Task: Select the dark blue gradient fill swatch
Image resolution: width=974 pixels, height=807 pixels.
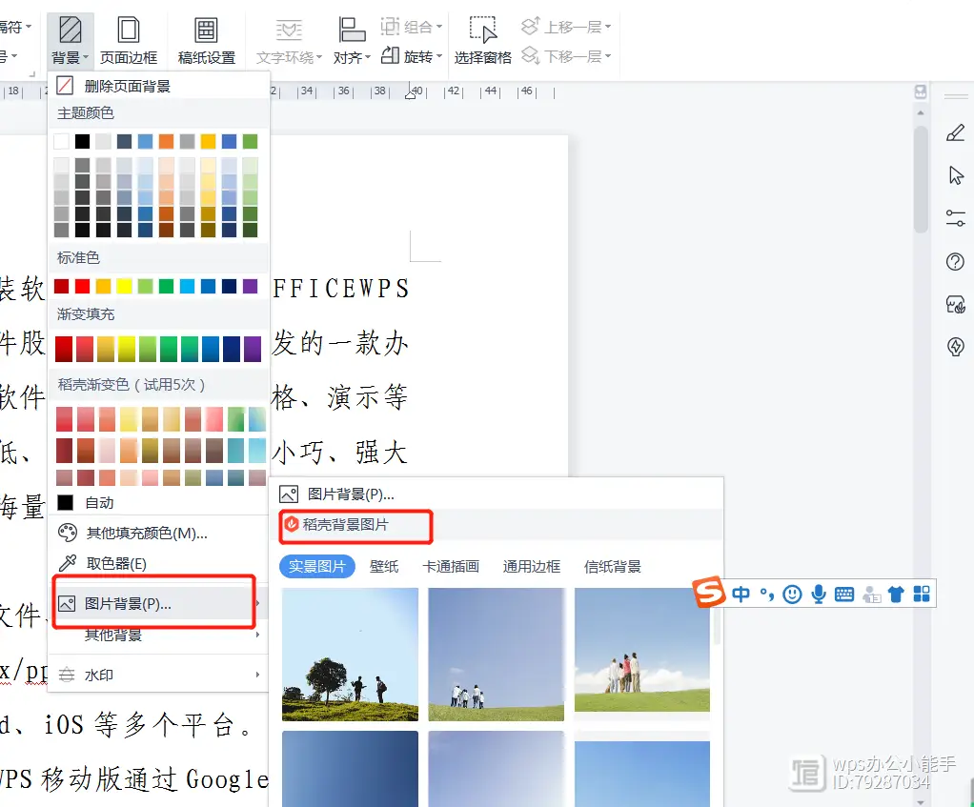Action: (231, 349)
